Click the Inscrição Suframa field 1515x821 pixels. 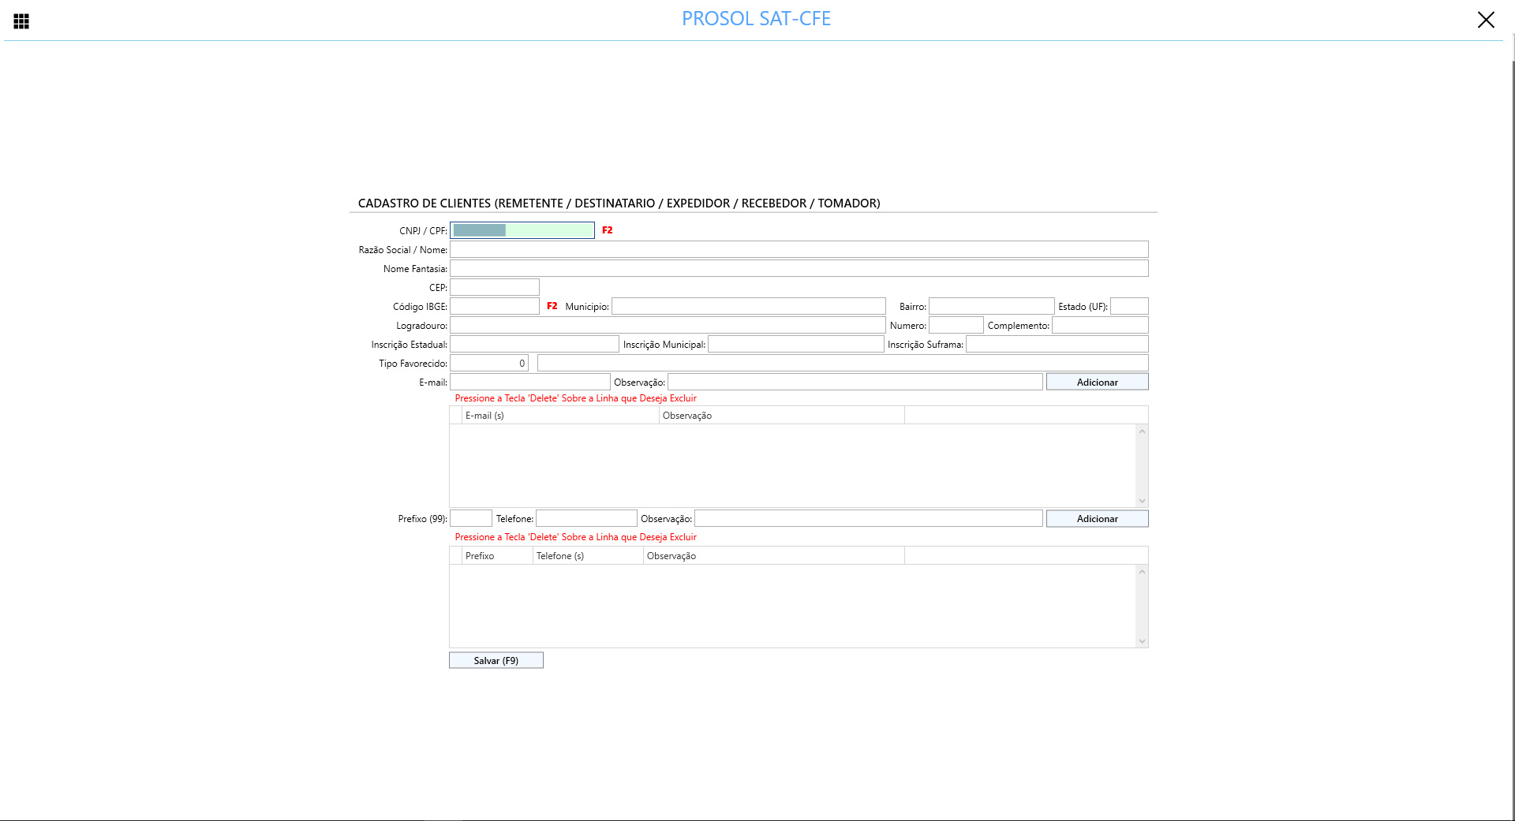[x=1057, y=344]
